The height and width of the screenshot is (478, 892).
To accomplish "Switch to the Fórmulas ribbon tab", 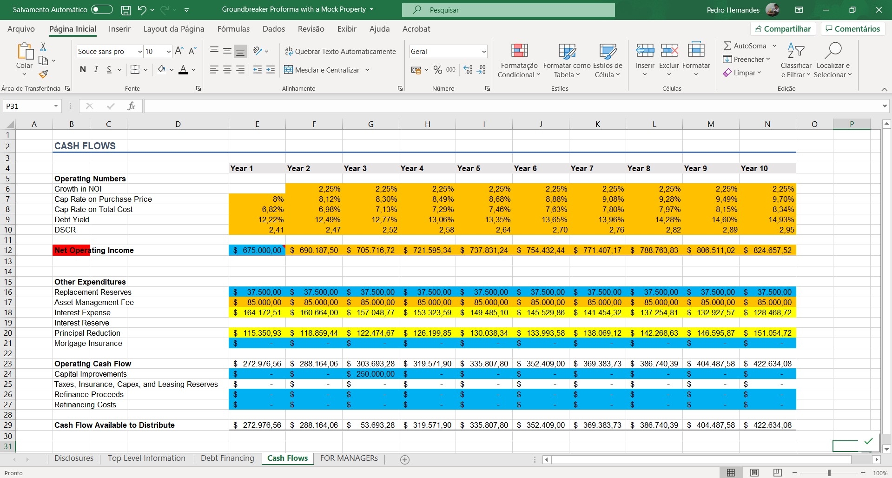I will pyautogui.click(x=234, y=29).
